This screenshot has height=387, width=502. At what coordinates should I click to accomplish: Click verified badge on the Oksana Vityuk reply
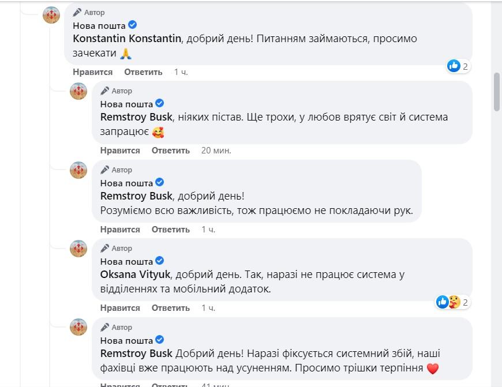(x=160, y=261)
